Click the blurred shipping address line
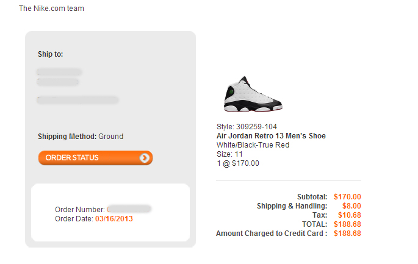Image resolution: width=418 pixels, height=264 pixels. (77, 100)
